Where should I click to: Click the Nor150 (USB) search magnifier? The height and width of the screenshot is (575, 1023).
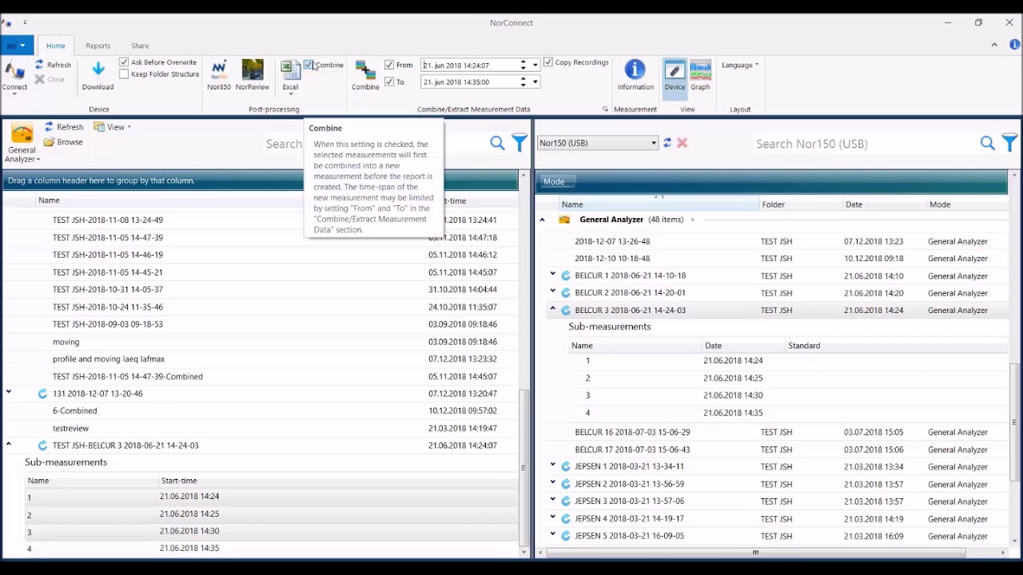tap(987, 143)
